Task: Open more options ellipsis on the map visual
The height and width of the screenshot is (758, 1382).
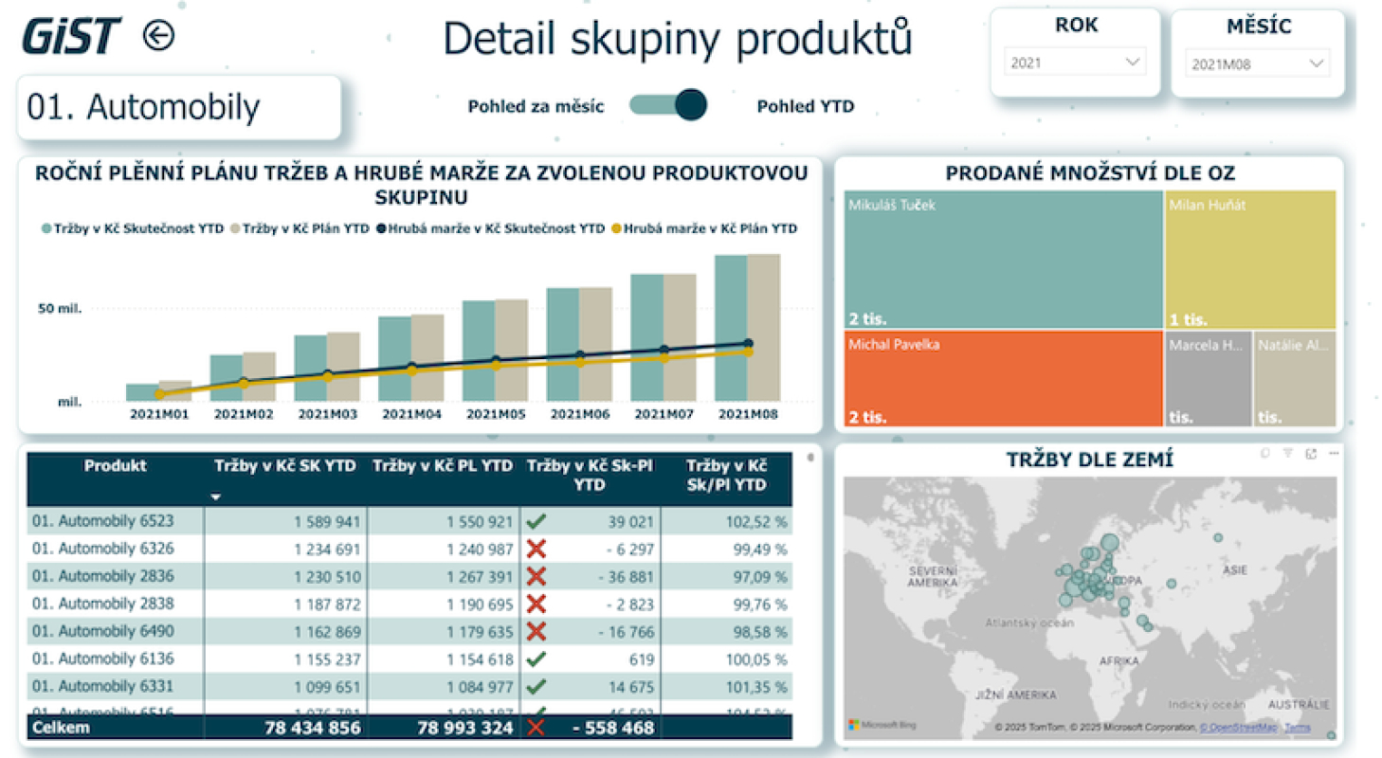Action: click(1334, 454)
